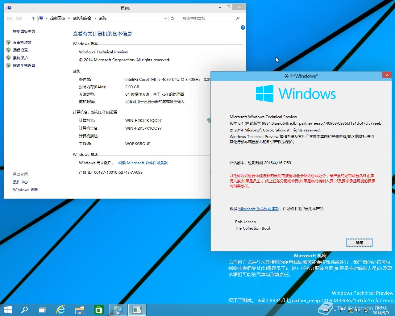Switch input language via 英 indicator

pos(366,310)
